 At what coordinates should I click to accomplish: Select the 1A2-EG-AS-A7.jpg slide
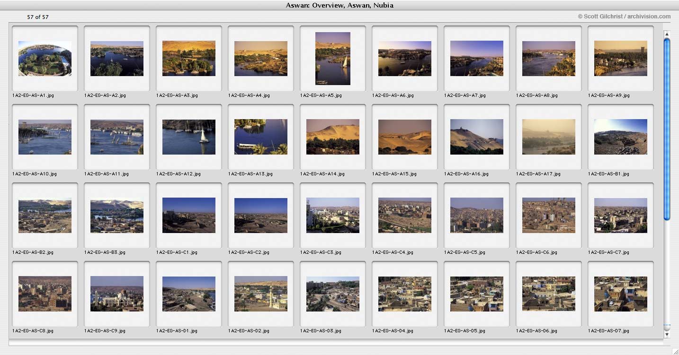pyautogui.click(x=477, y=59)
